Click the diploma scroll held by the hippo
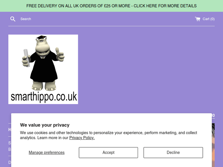The height and width of the screenshot is (167, 223). tap(26, 58)
